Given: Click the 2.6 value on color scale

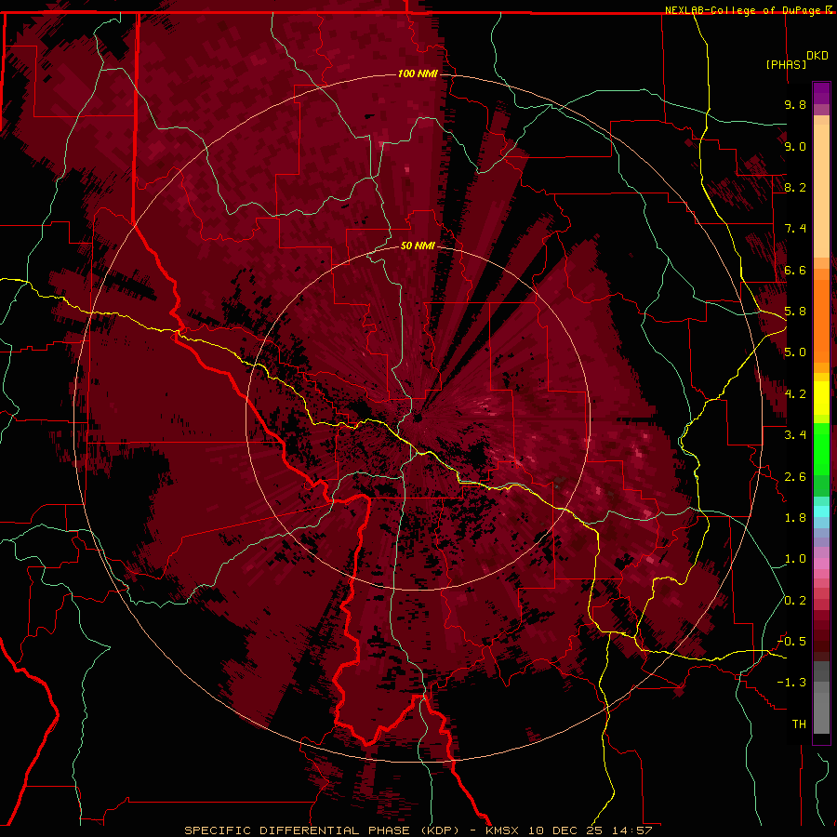Looking at the screenshot, I should coord(795,477).
